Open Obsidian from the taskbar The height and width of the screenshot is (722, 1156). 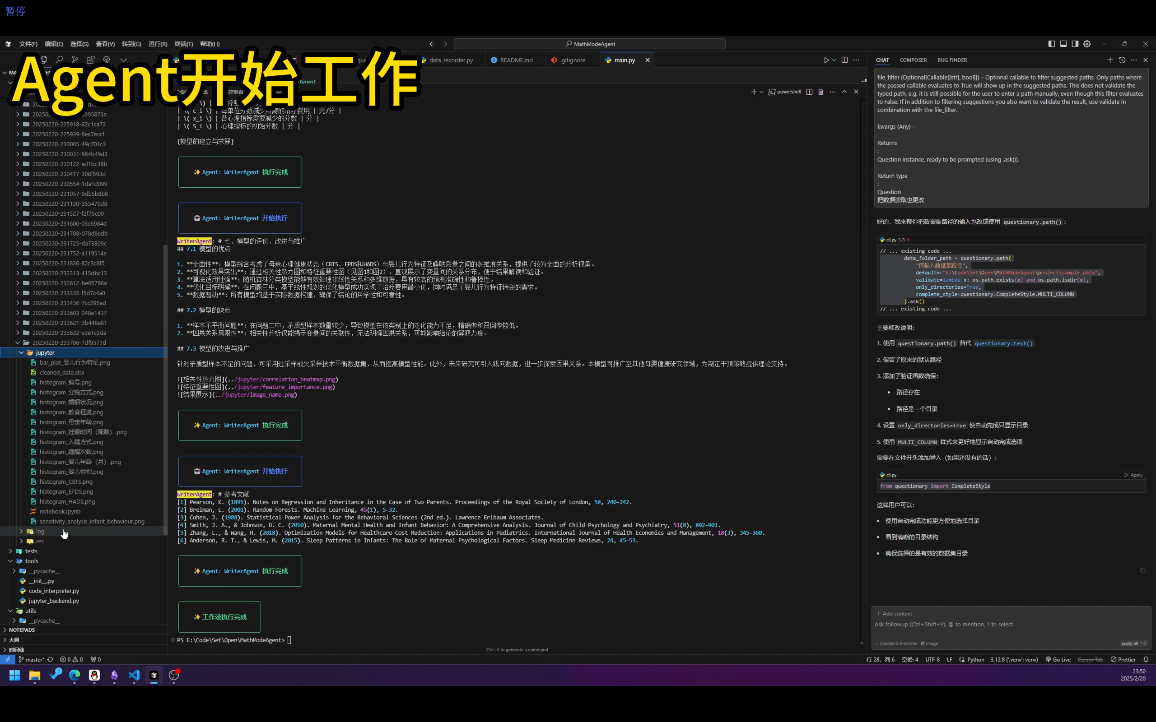114,676
